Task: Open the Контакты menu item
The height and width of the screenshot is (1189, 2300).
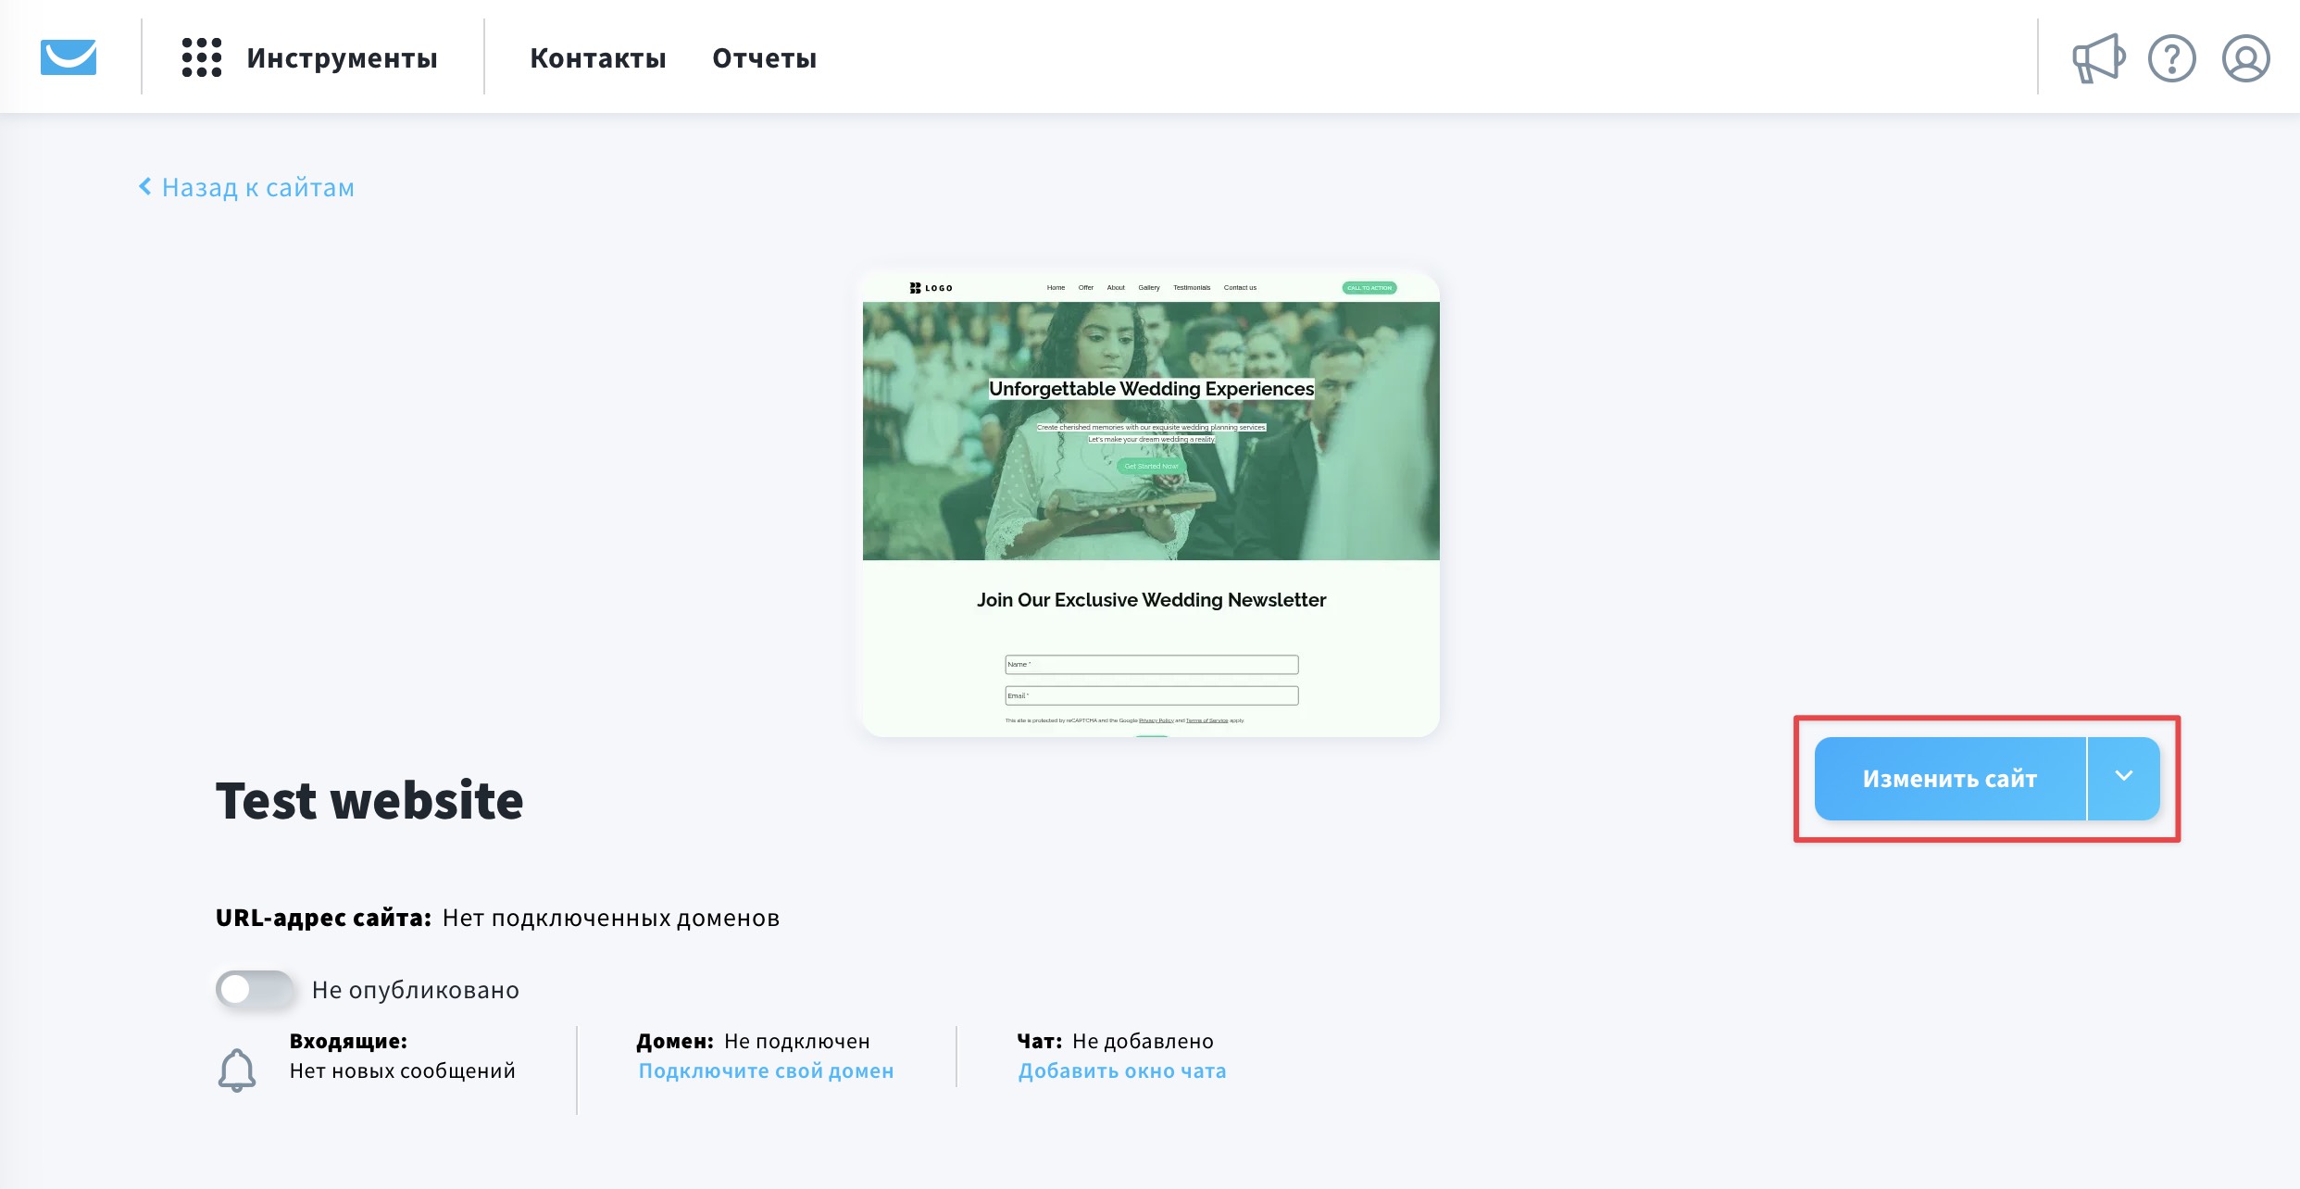Action: 597,58
